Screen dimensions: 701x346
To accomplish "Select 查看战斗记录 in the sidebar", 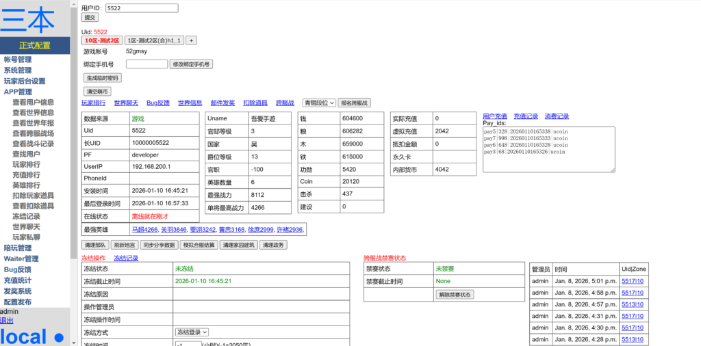I will [33, 144].
